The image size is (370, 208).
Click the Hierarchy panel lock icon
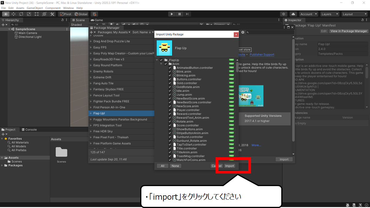coord(62,20)
